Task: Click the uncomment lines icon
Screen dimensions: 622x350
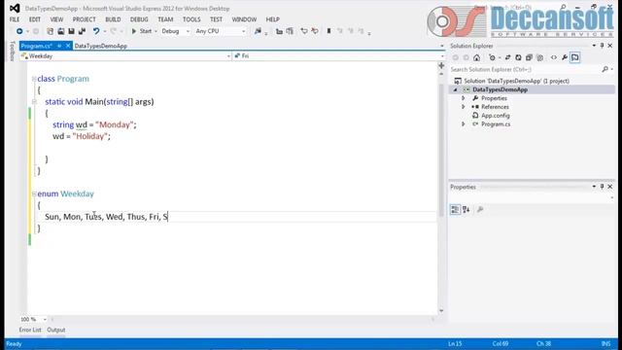Action: [x=315, y=31]
